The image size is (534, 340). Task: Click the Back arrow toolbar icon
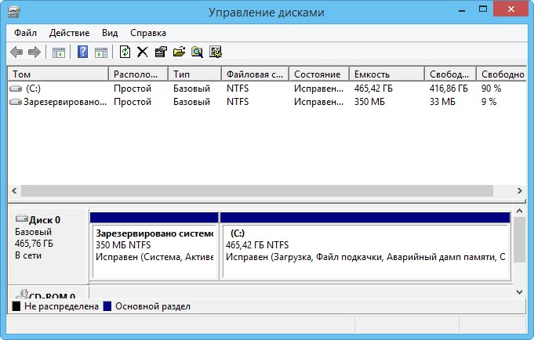click(16, 52)
